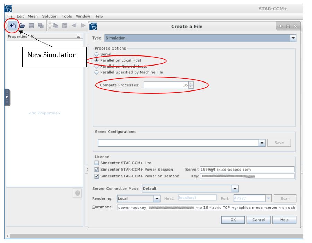Viewport: 312px width, 243px height.
Task: Click the scrollbar left arrow at bottom
Action: coord(7,236)
